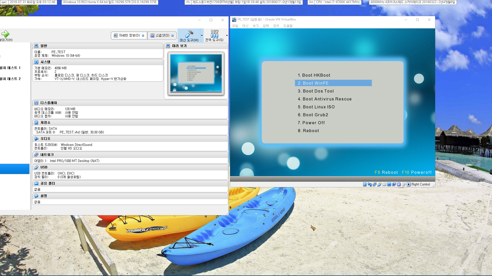This screenshot has width=492, height=276.
Task: Click the Global Tools icon
Action: pos(214,33)
